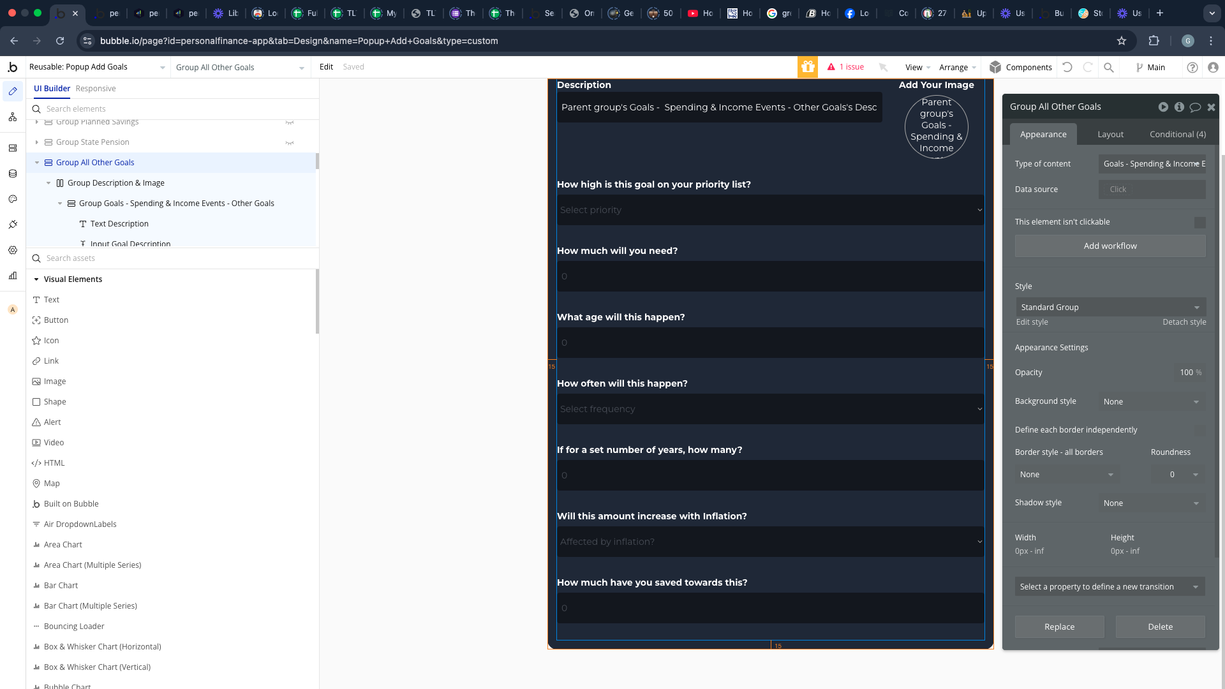Open the Standard Group style dropdown
Viewport: 1225px width, 689px height.
pyautogui.click(x=1110, y=307)
